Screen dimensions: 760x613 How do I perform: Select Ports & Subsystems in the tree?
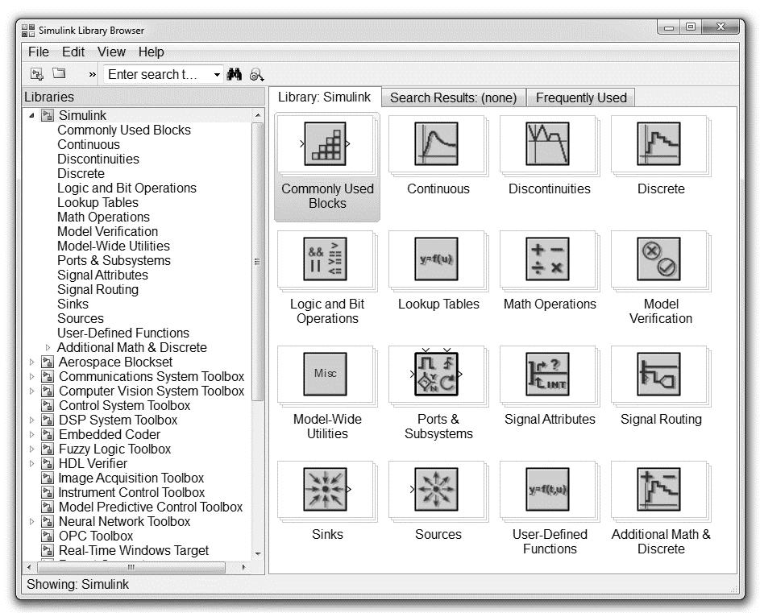[x=114, y=261]
